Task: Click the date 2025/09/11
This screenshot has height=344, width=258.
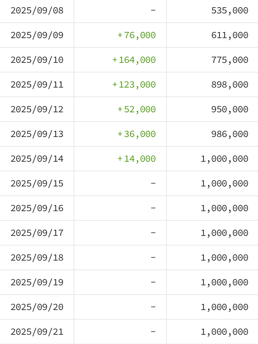Action: (x=37, y=85)
